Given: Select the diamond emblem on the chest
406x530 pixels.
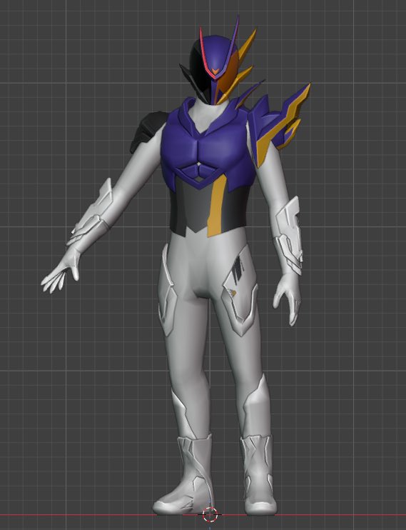Looking at the screenshot, I should [x=198, y=172].
